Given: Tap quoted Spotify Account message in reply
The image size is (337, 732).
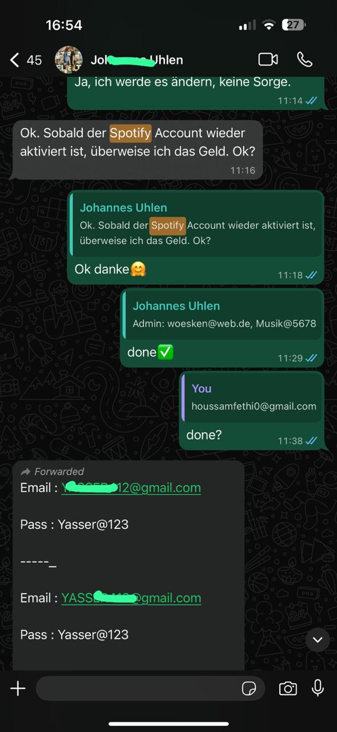Looking at the screenshot, I should click(195, 225).
